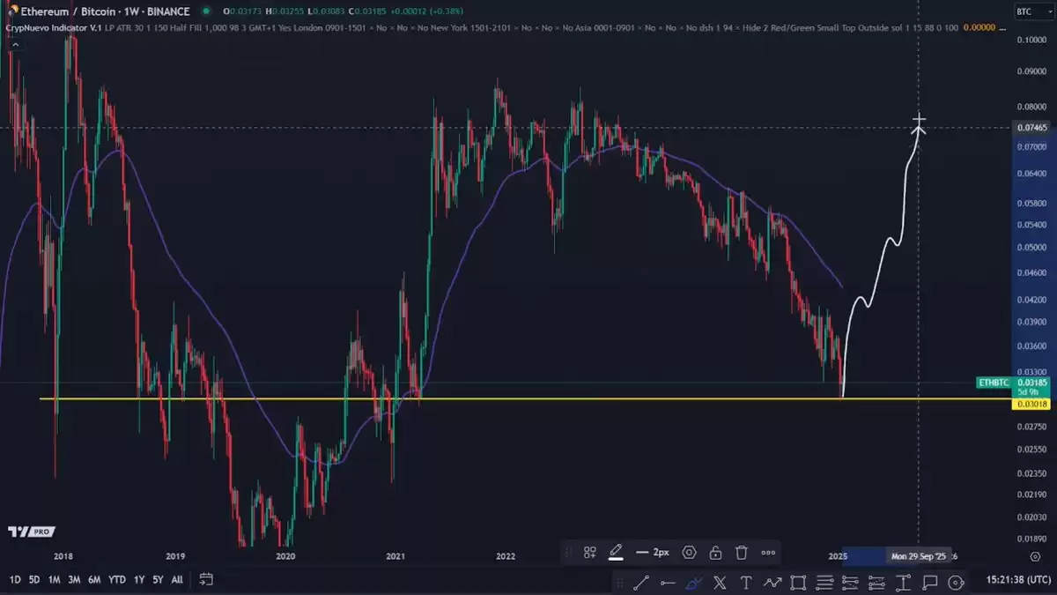Select the brush drawing tool
Image resolution: width=1057 pixels, height=595 pixels.
tap(693, 582)
